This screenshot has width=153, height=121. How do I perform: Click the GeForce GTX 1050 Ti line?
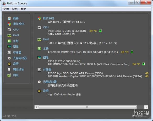89,64
